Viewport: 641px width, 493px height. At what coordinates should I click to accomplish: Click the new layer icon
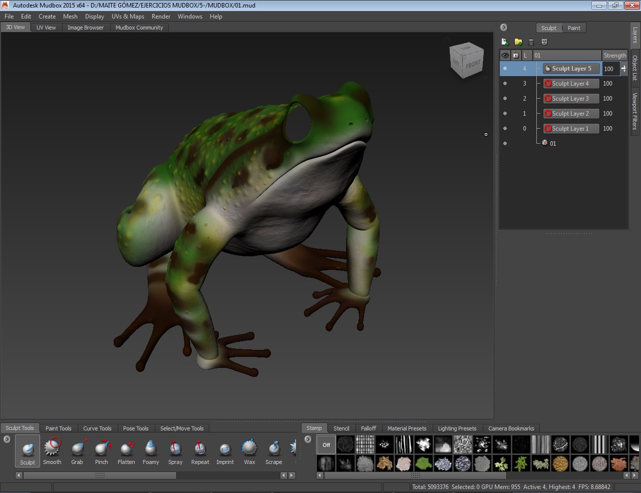pyautogui.click(x=505, y=42)
